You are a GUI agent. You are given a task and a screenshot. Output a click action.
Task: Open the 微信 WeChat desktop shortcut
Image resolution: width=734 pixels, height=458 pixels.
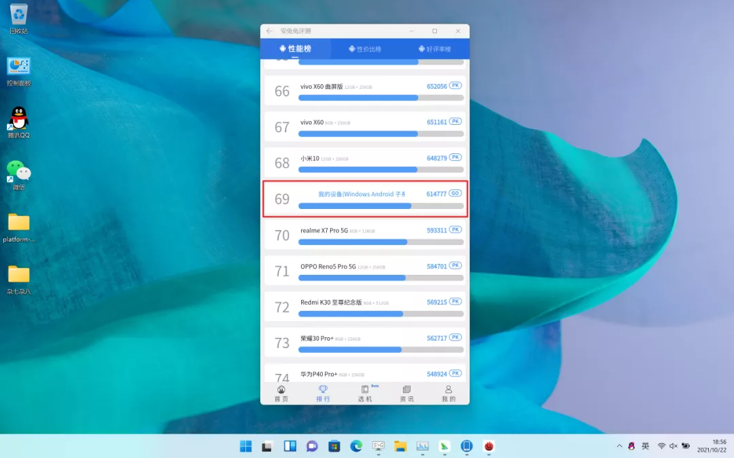coord(19,175)
